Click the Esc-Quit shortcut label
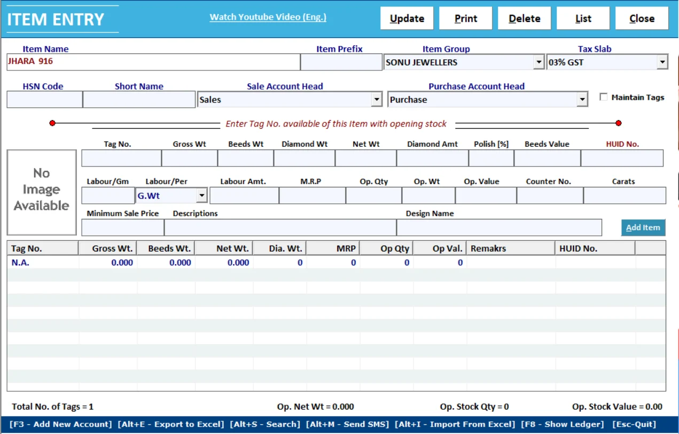 coord(634,424)
